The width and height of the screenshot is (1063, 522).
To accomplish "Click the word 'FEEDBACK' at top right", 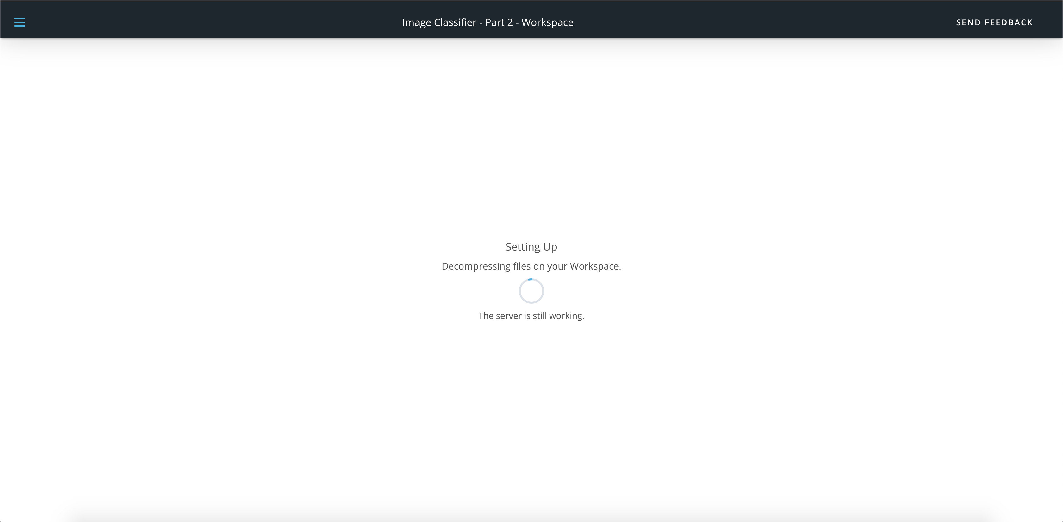I will pyautogui.click(x=1009, y=22).
